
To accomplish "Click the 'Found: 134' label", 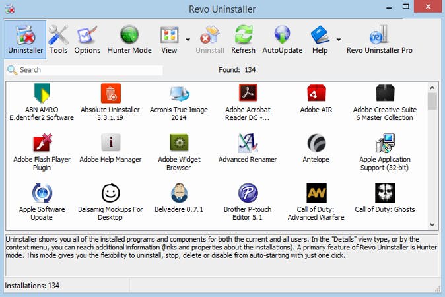I will point(237,70).
